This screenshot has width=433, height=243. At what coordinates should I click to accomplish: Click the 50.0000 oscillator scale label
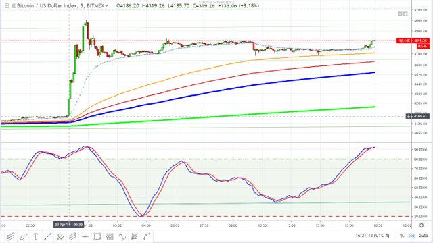click(420, 188)
